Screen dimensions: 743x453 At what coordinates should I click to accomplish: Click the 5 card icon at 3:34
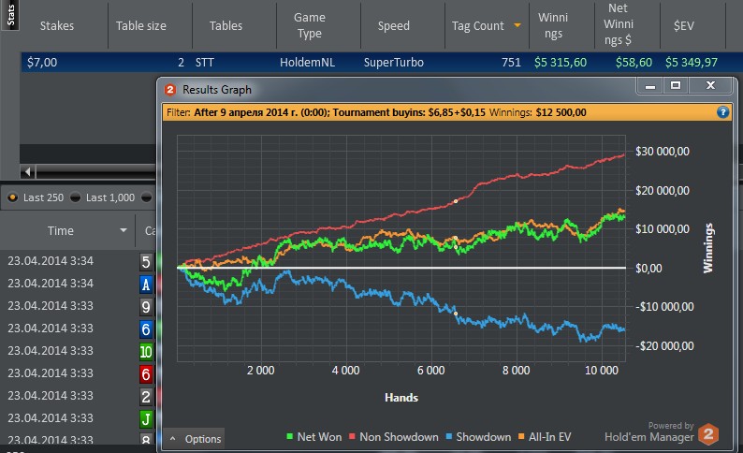click(146, 261)
